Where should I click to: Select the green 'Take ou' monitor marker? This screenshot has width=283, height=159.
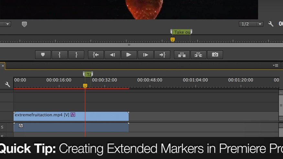(181, 32)
